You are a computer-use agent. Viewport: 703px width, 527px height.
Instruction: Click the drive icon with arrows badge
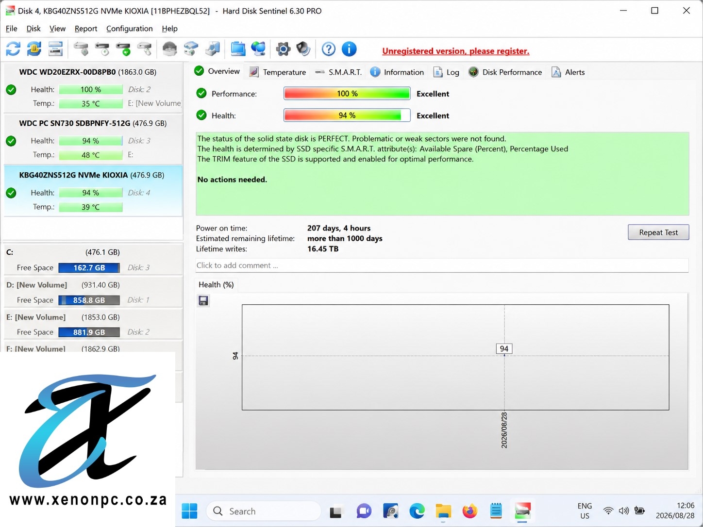pos(145,49)
